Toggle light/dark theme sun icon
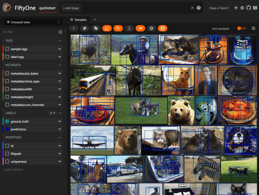This screenshot has width=259, height=195. [x=236, y=8]
